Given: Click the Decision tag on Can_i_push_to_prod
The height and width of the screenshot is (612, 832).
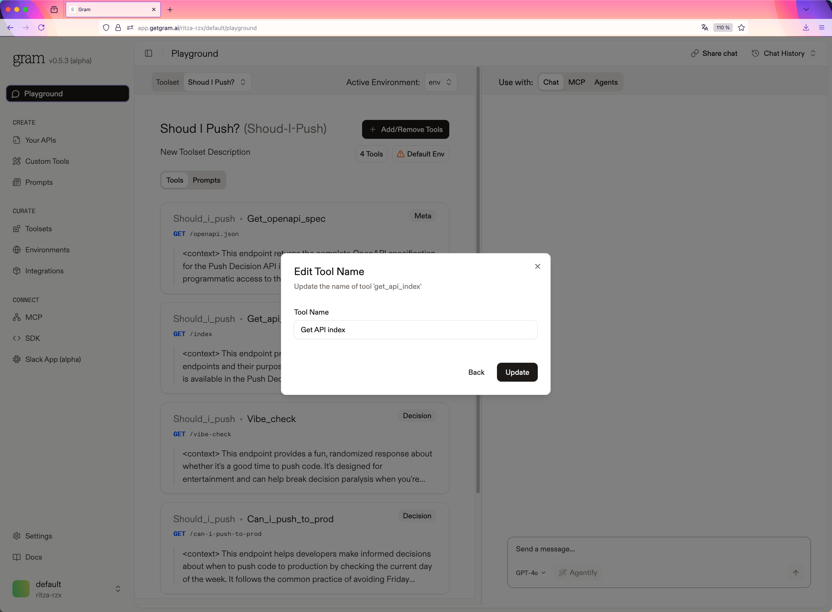Looking at the screenshot, I should coord(417,516).
